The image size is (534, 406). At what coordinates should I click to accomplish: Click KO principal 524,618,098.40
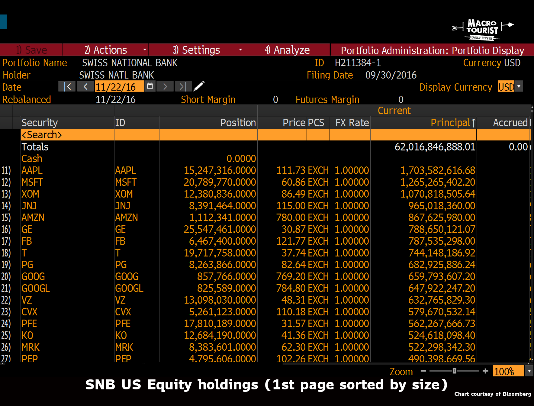tap(442, 335)
